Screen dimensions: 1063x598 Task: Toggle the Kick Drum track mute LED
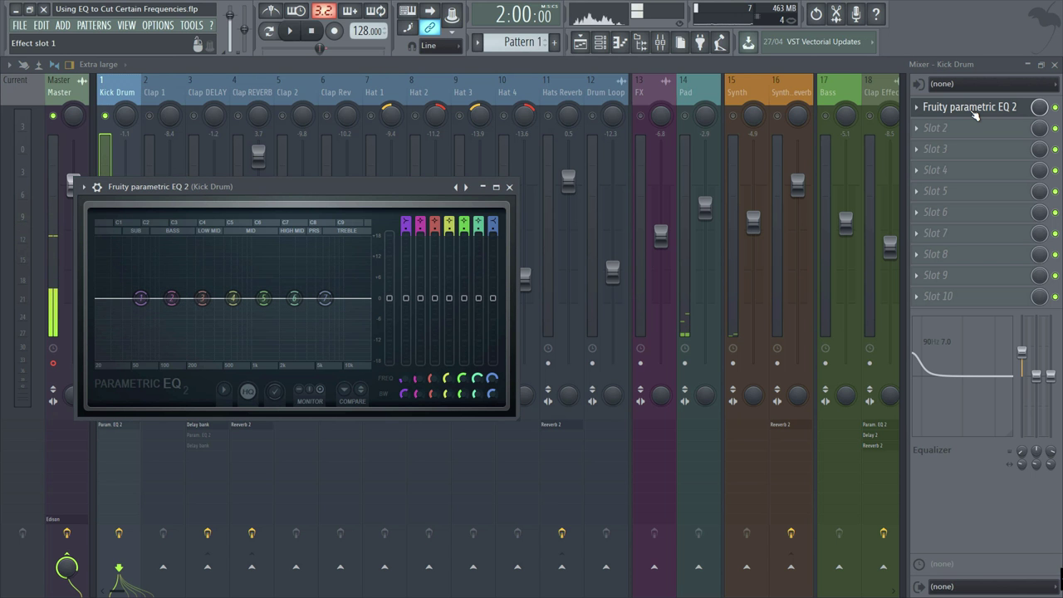(x=105, y=115)
